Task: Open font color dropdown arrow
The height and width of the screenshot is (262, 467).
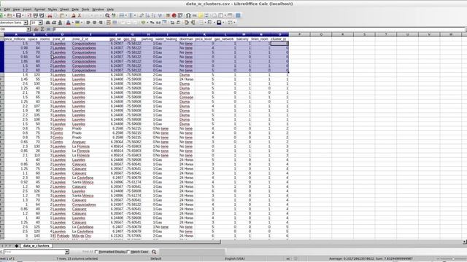Action: coord(72,23)
